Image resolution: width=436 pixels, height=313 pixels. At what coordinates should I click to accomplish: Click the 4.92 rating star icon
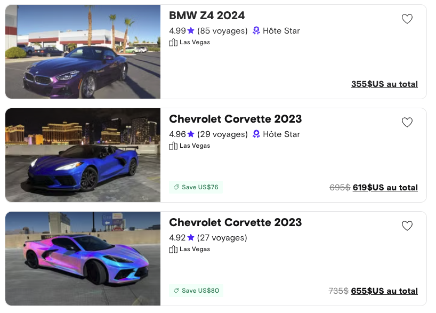pyautogui.click(x=191, y=238)
